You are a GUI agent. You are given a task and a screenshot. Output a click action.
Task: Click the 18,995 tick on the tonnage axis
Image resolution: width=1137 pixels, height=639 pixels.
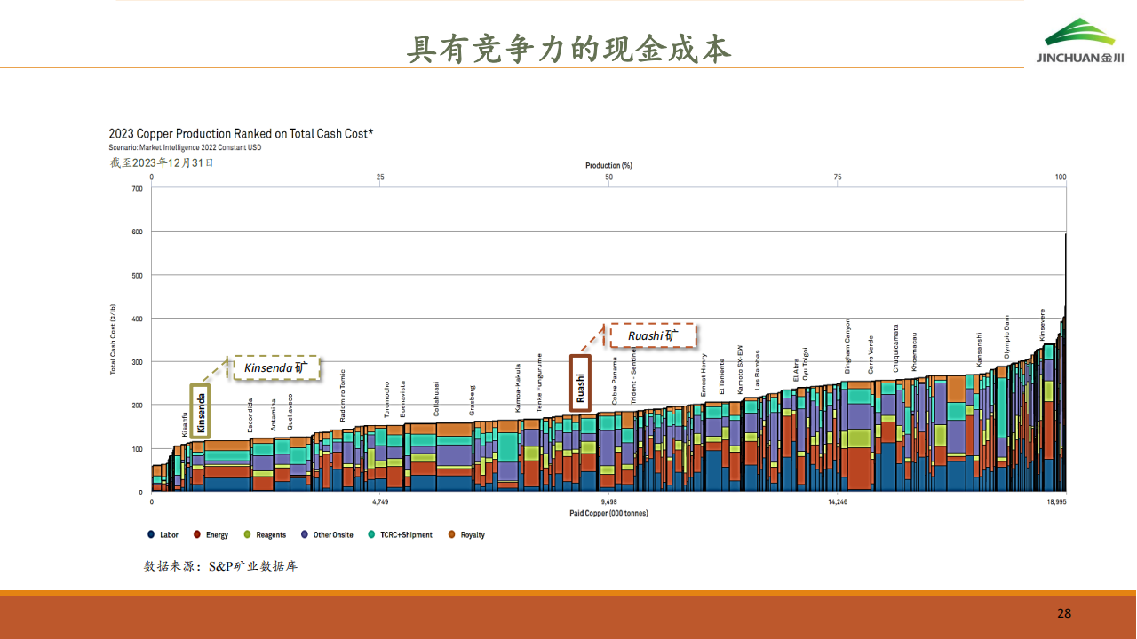click(x=1055, y=502)
